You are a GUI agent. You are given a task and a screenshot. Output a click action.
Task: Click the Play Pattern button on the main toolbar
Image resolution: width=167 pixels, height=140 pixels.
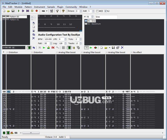pos(23,11)
